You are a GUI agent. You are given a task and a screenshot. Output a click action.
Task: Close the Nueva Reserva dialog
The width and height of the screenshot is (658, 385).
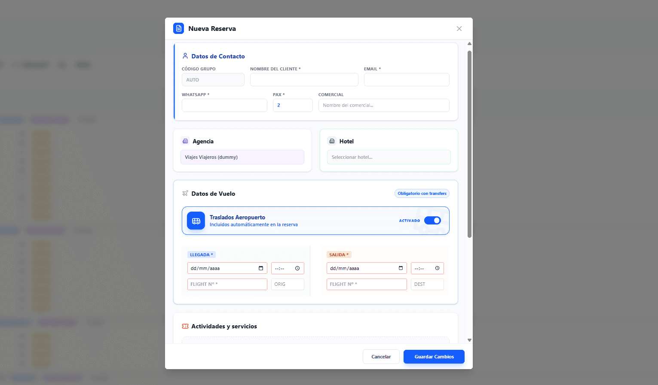(459, 28)
